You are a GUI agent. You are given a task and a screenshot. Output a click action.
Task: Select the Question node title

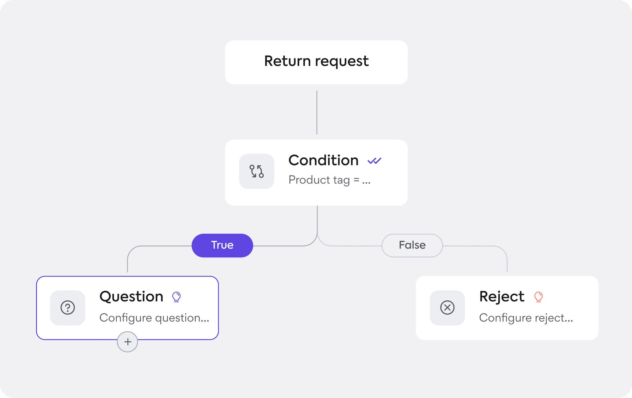coord(131,297)
